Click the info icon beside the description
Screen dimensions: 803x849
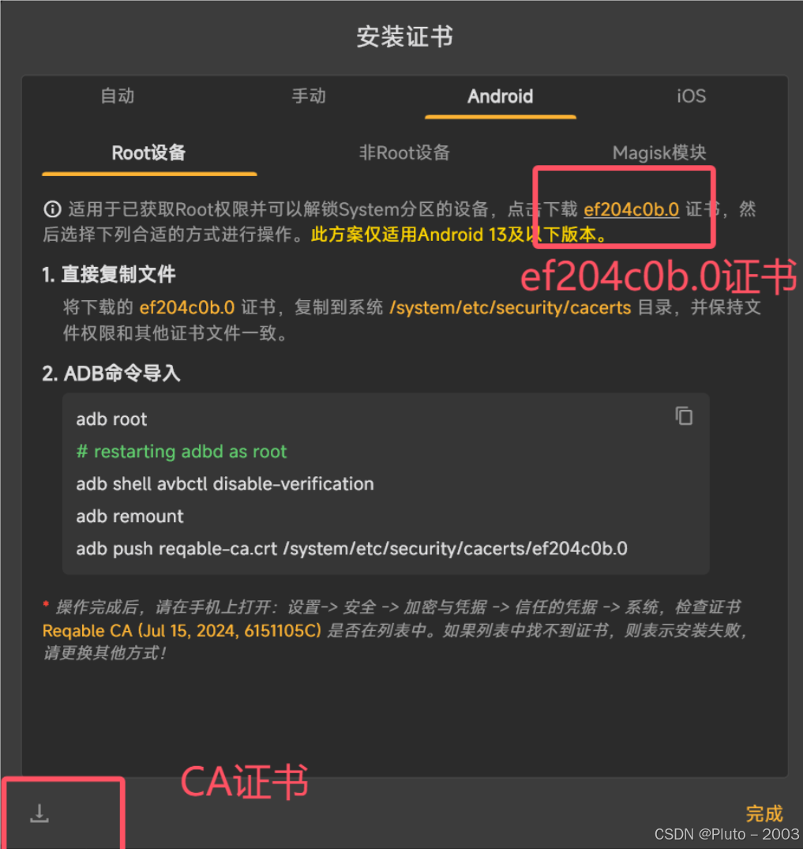pos(52,209)
